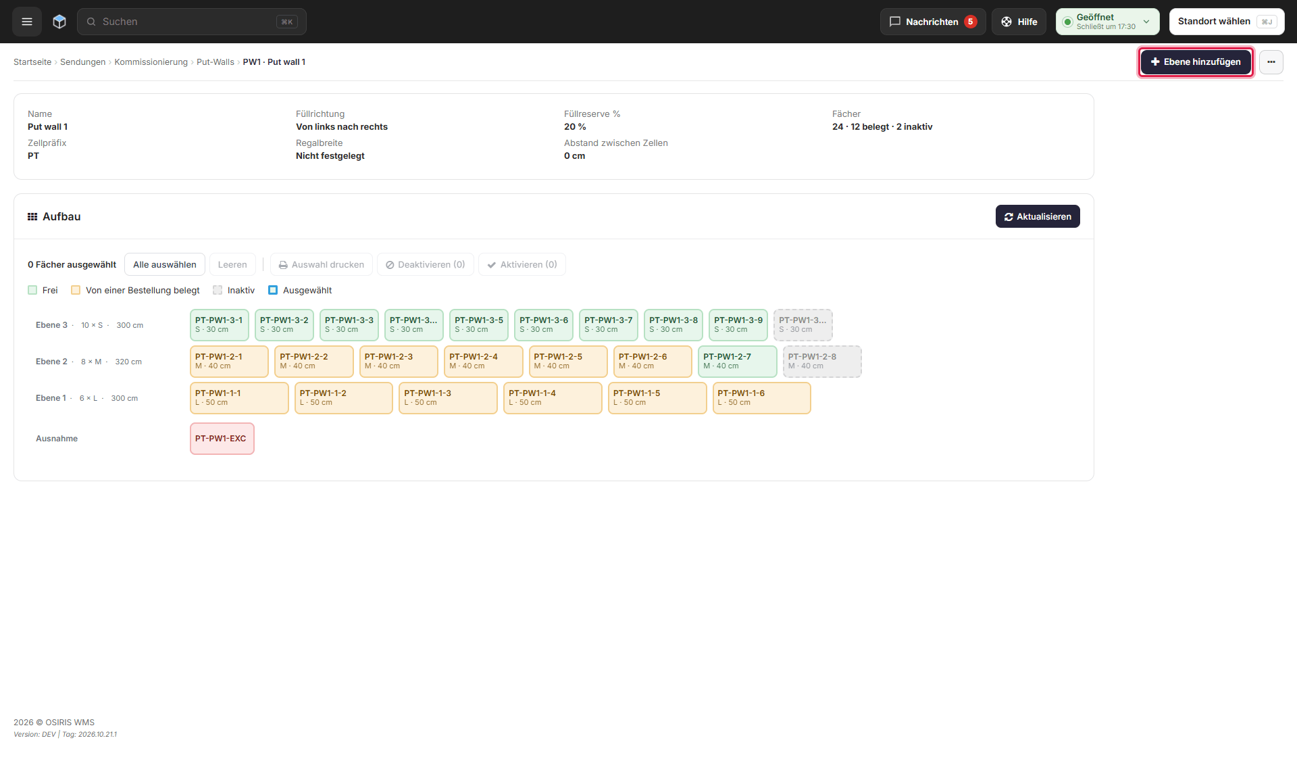This screenshot has width=1297, height=757.
Task: Go to Kommissionierung breadcrumb
Action: point(151,62)
